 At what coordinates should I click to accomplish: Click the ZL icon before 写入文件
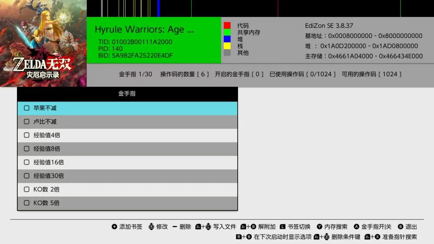[198, 227]
